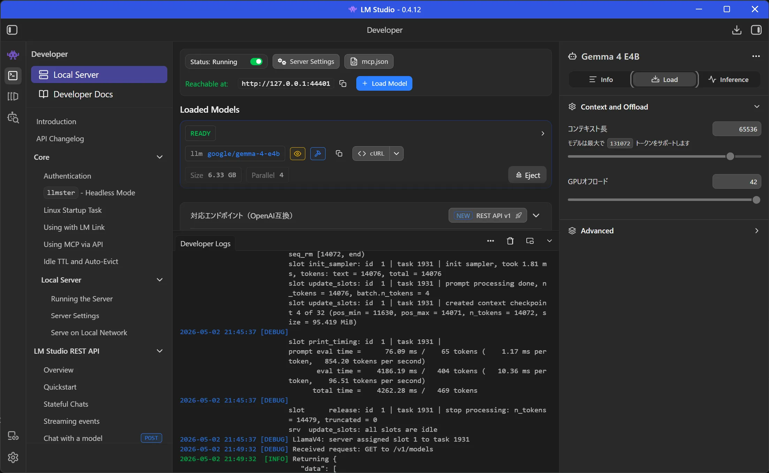Open the chat view robot icon
The image size is (769, 473).
pos(13,55)
